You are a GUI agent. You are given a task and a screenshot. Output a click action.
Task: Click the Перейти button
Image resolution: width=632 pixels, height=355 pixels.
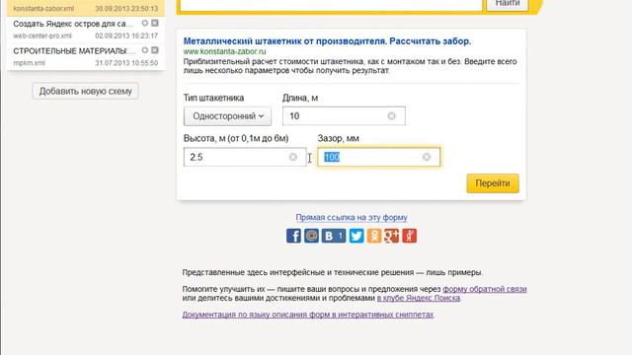click(493, 183)
